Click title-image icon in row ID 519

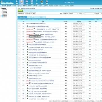pos(27,67)
